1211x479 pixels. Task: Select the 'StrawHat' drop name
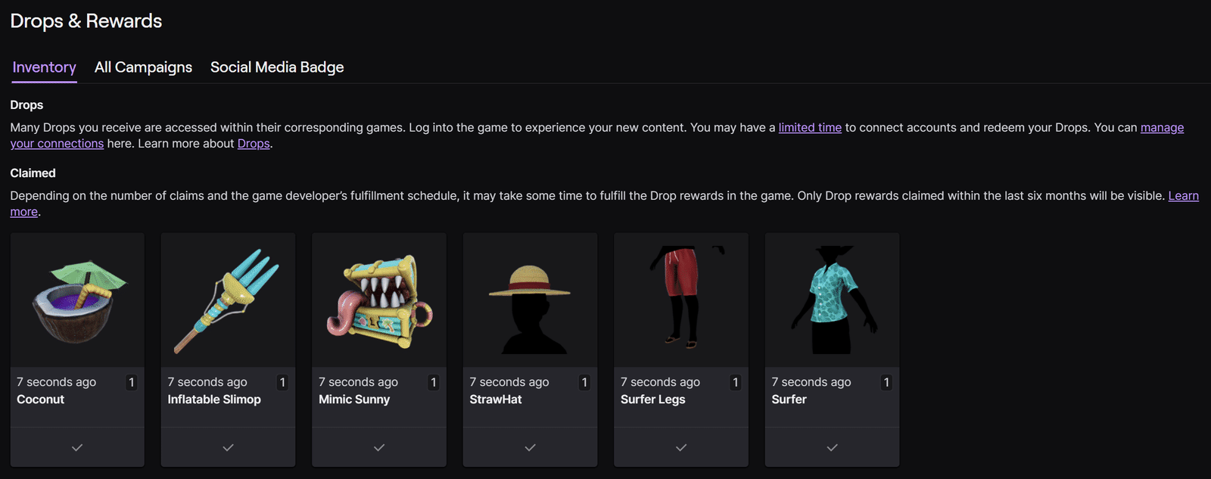coord(496,400)
